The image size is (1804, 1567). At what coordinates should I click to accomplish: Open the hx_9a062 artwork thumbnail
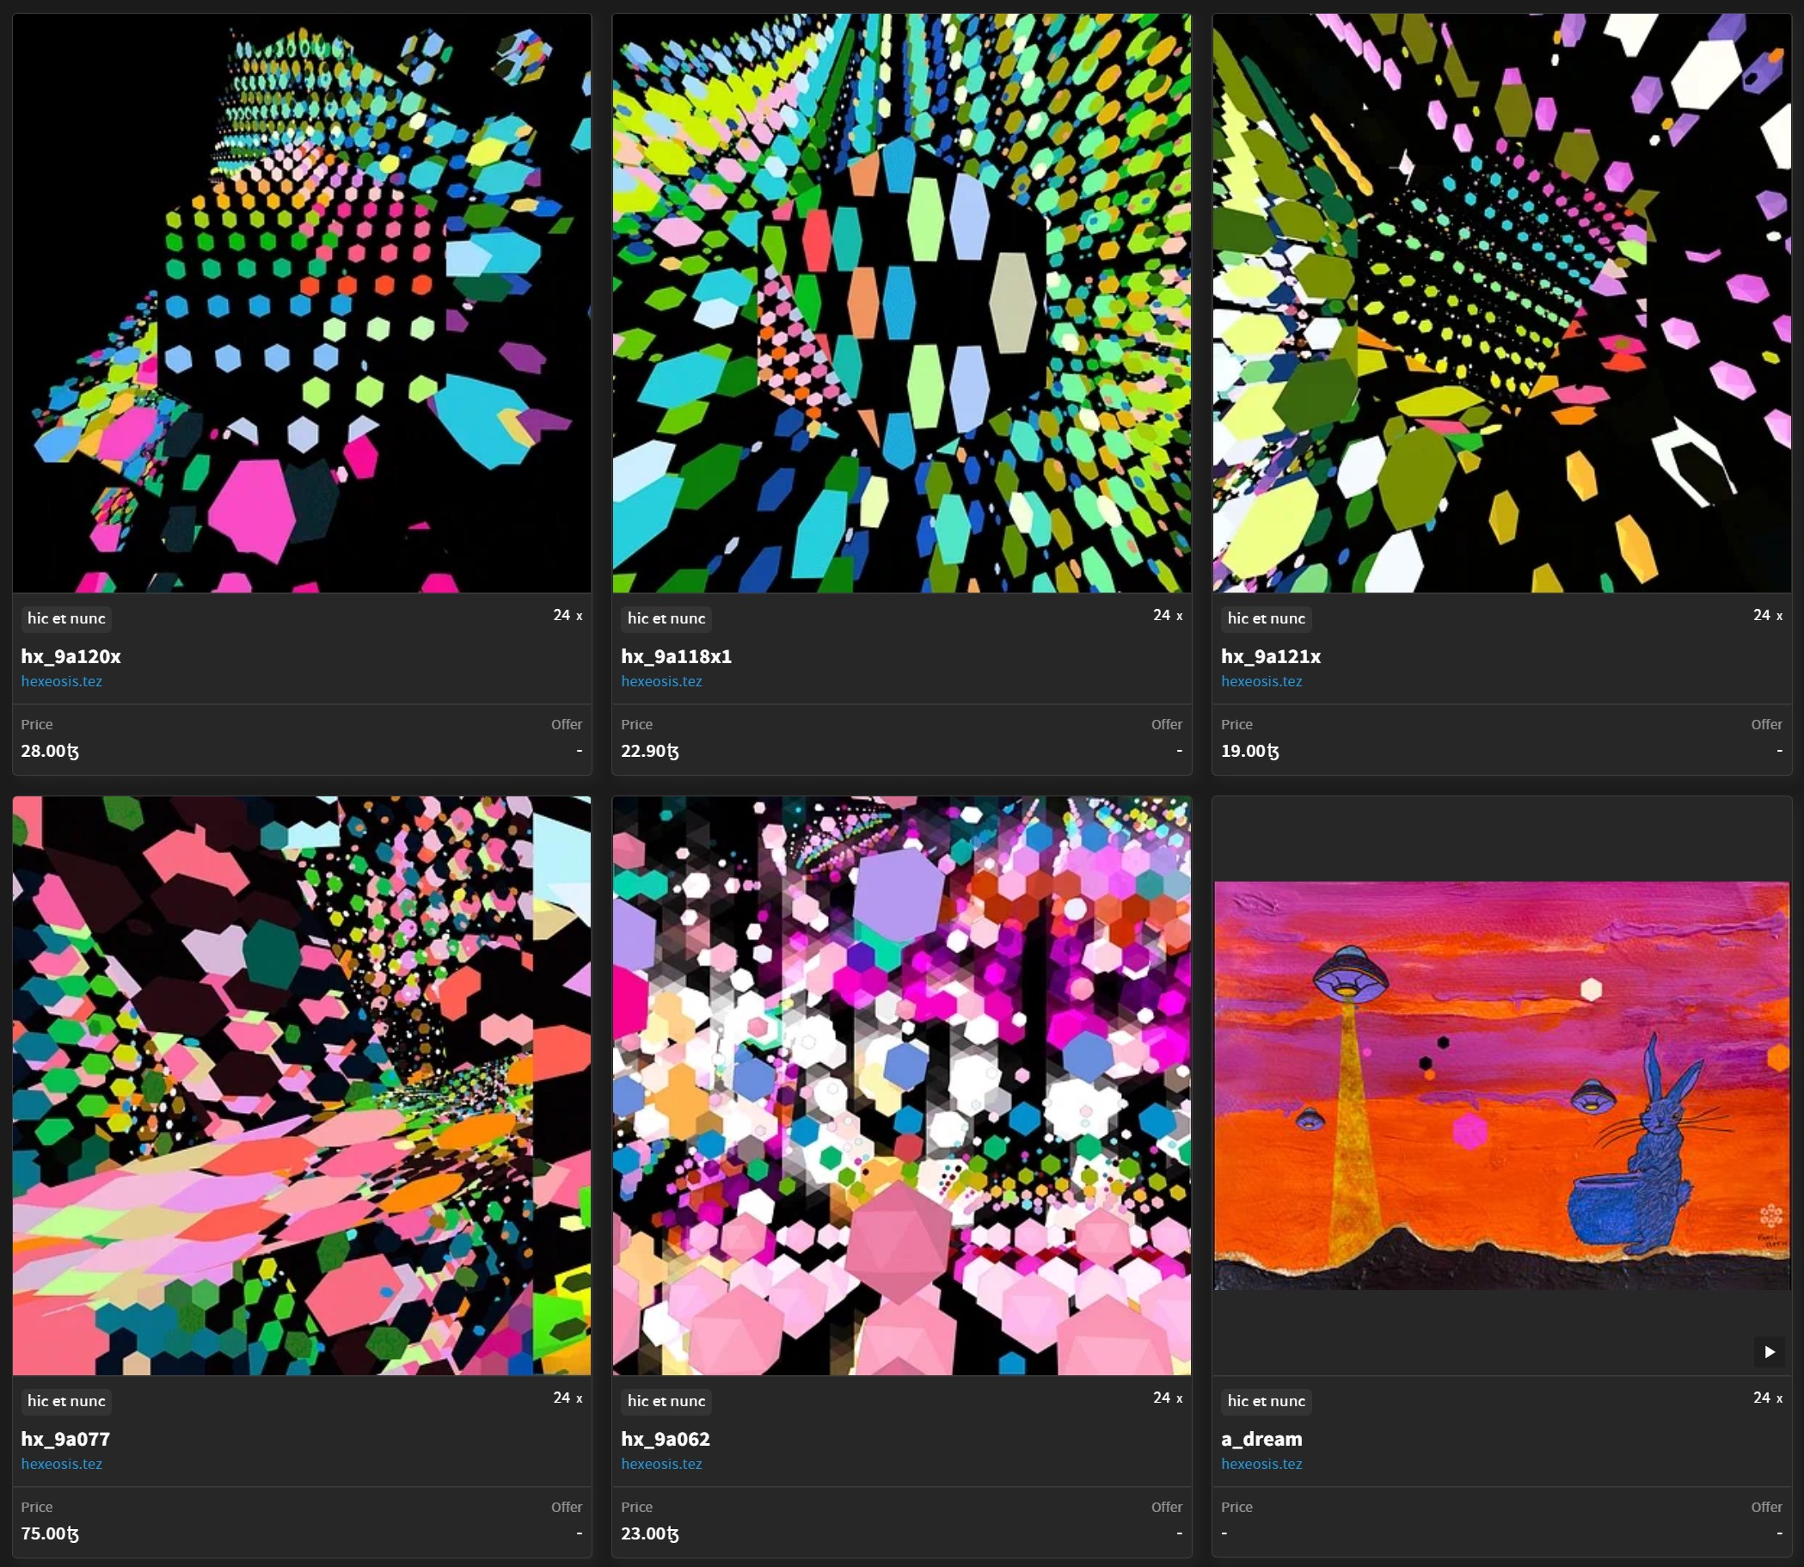coord(901,1085)
